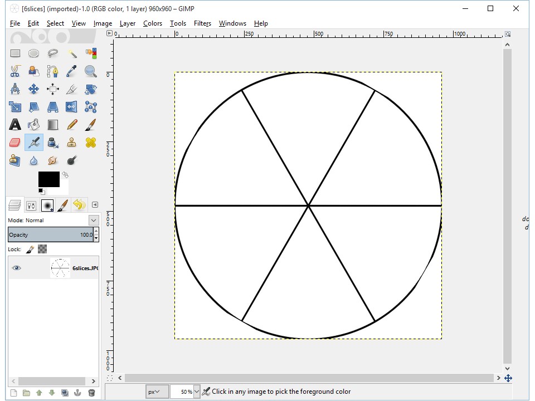Toggle Lock pixels brush icon
Image resolution: width=535 pixels, height=401 pixels.
pos(30,250)
